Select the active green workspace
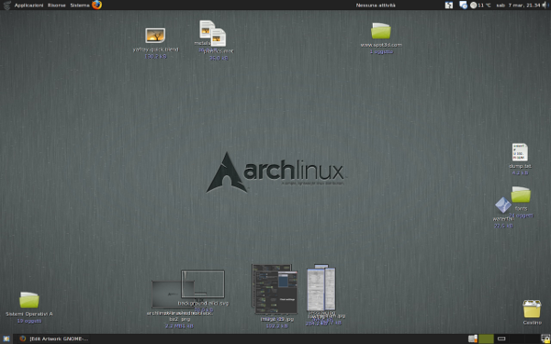 click(x=486, y=338)
